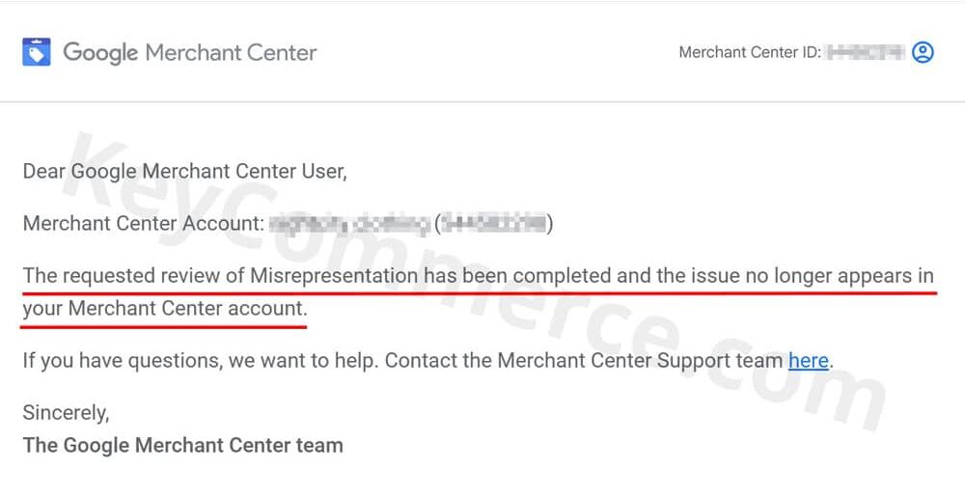Click the blurred account number in parentheses
The height and width of the screenshot is (495, 965).
pos(493,225)
